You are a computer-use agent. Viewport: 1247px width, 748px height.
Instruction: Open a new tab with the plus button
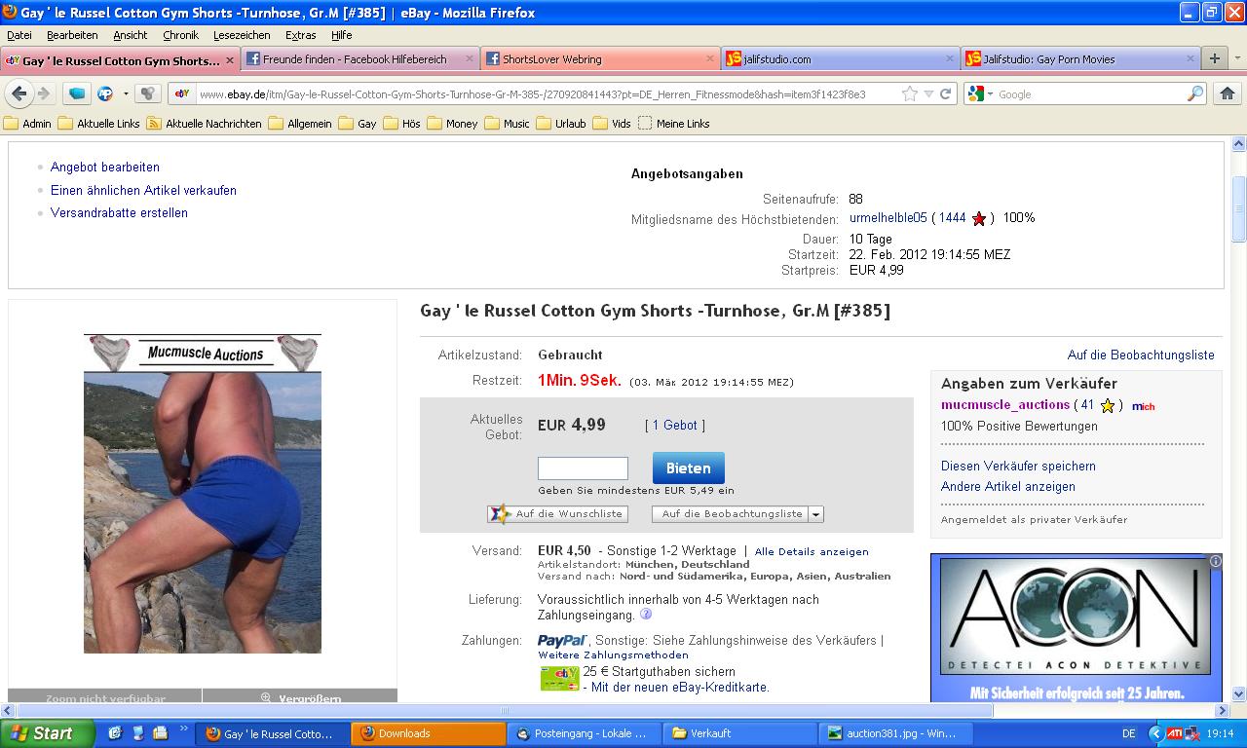click(1214, 59)
